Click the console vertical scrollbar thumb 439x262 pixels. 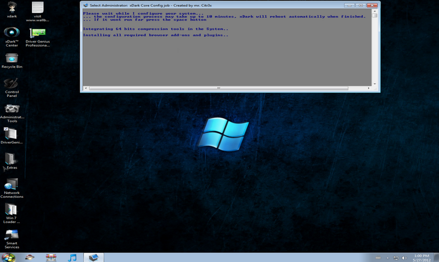[x=375, y=15]
